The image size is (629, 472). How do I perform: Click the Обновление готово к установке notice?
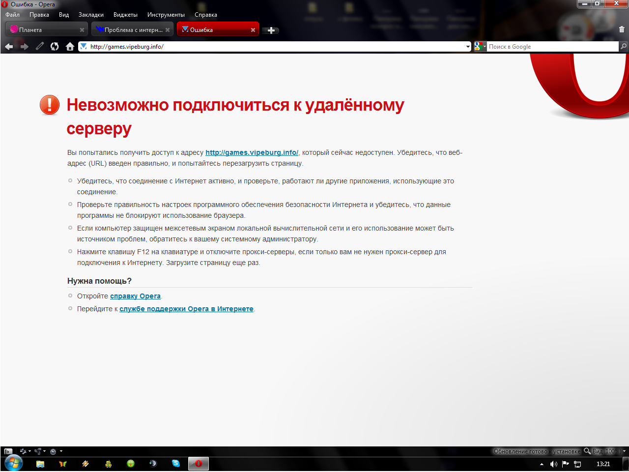pyautogui.click(x=537, y=451)
